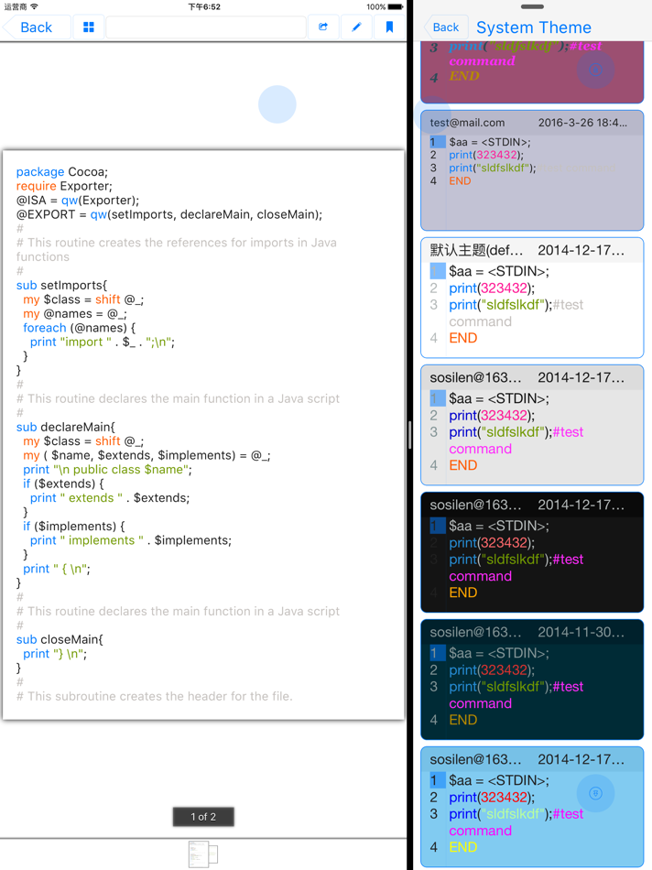Tap the battery icon in status bar
Viewport: 652px width, 870px height.
point(395,6)
